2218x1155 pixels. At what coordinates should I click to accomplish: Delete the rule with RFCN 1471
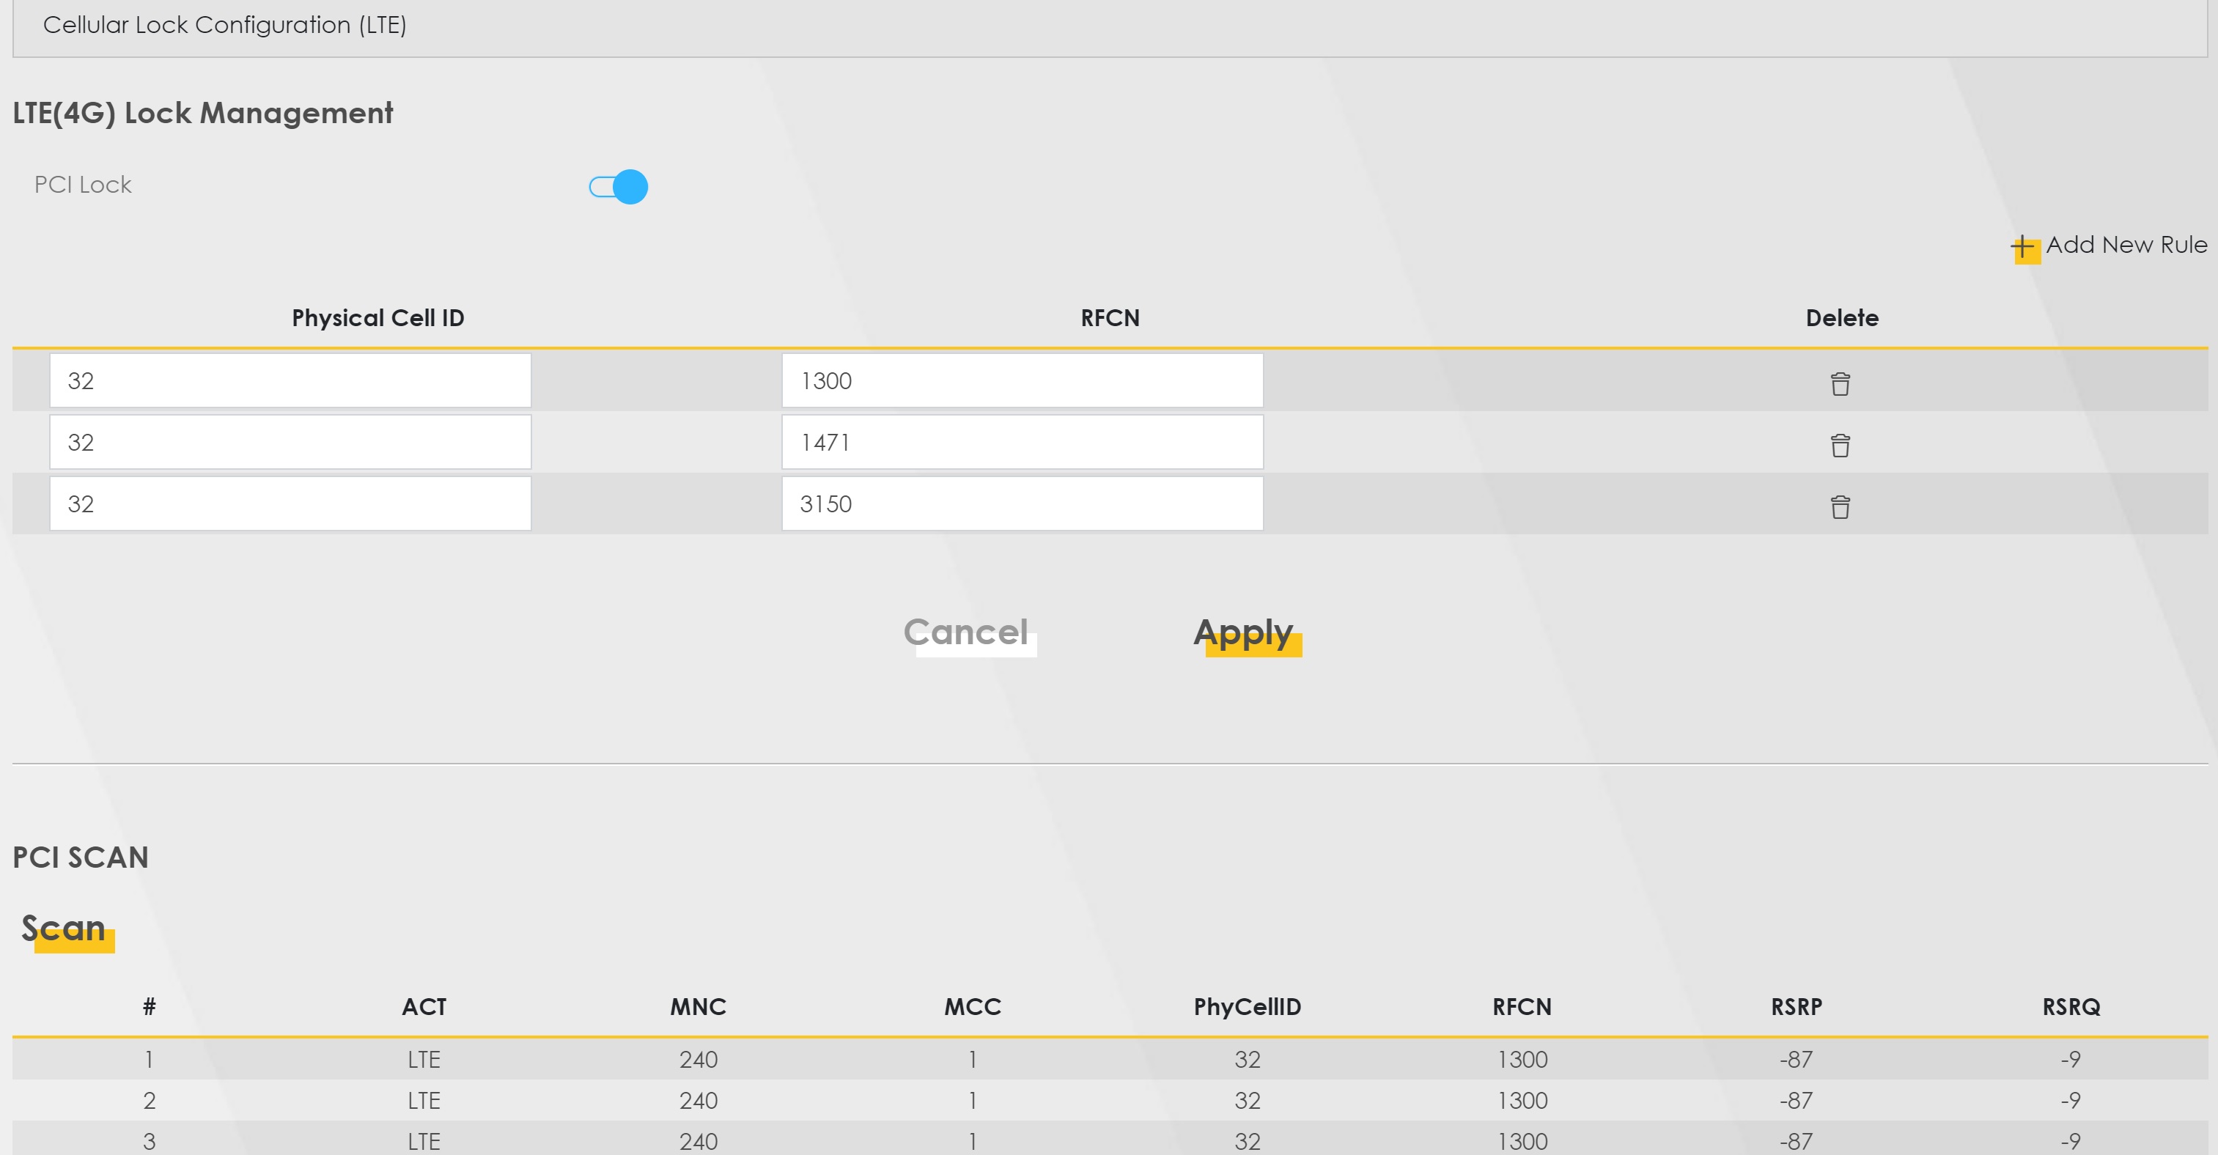click(1840, 445)
